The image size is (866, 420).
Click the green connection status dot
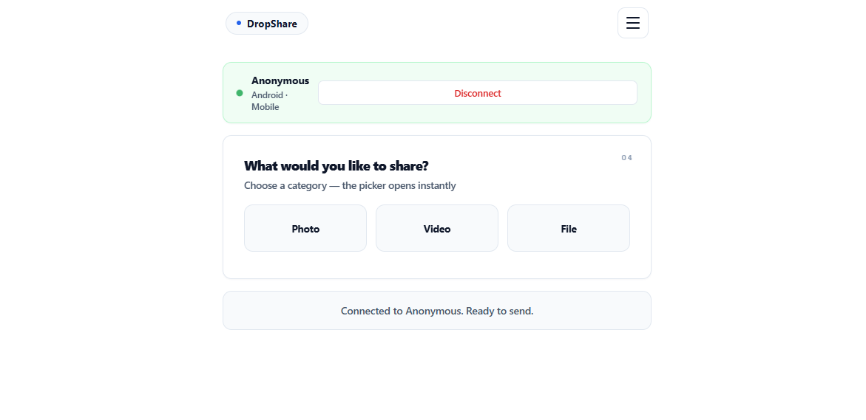click(240, 93)
